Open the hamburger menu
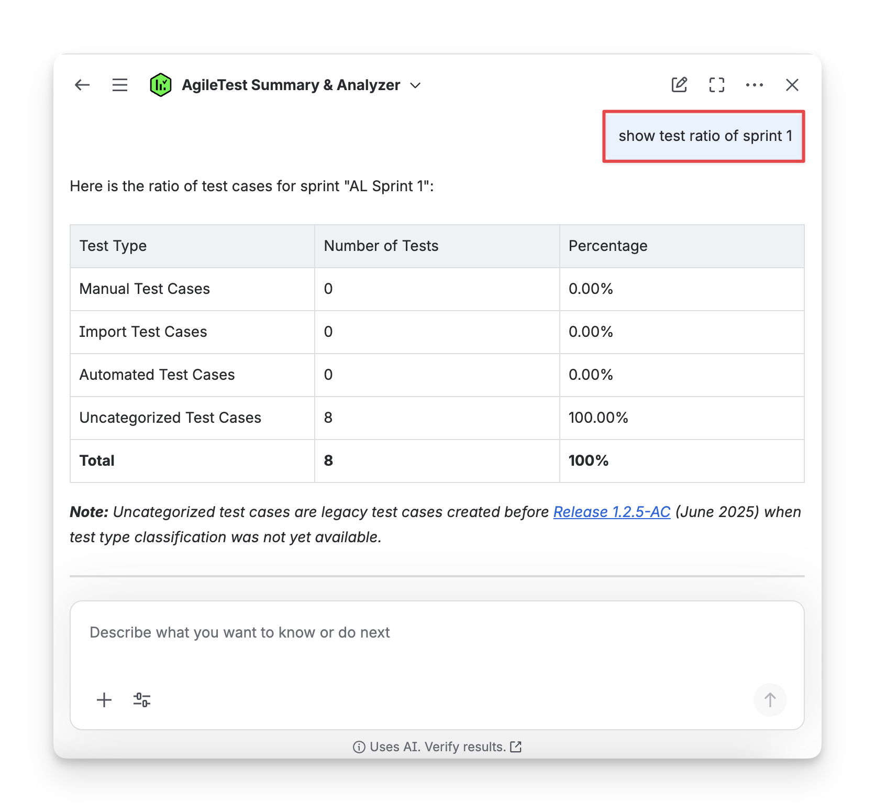This screenshot has width=875, height=812. tap(120, 85)
